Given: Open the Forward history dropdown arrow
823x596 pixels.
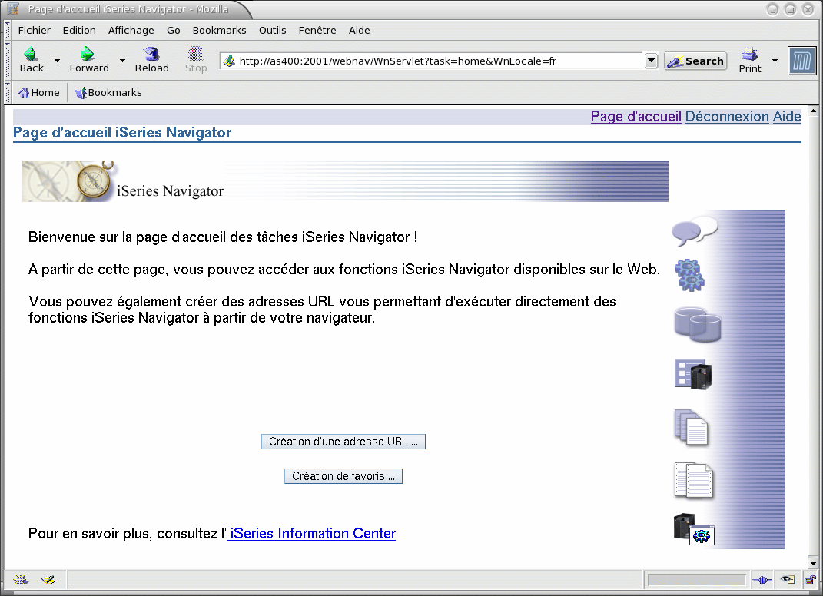Looking at the screenshot, I should [122, 61].
